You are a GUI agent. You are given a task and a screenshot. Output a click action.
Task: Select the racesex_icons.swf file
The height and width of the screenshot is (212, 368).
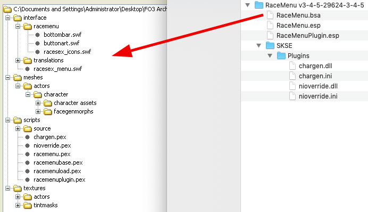coord(67,52)
